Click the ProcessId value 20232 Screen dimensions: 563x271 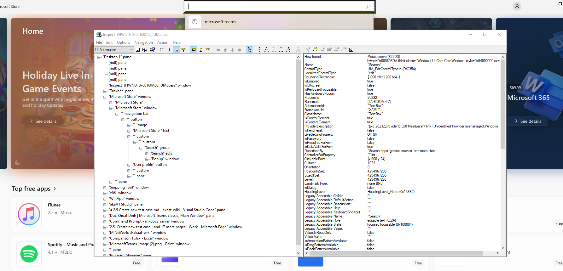(372, 98)
